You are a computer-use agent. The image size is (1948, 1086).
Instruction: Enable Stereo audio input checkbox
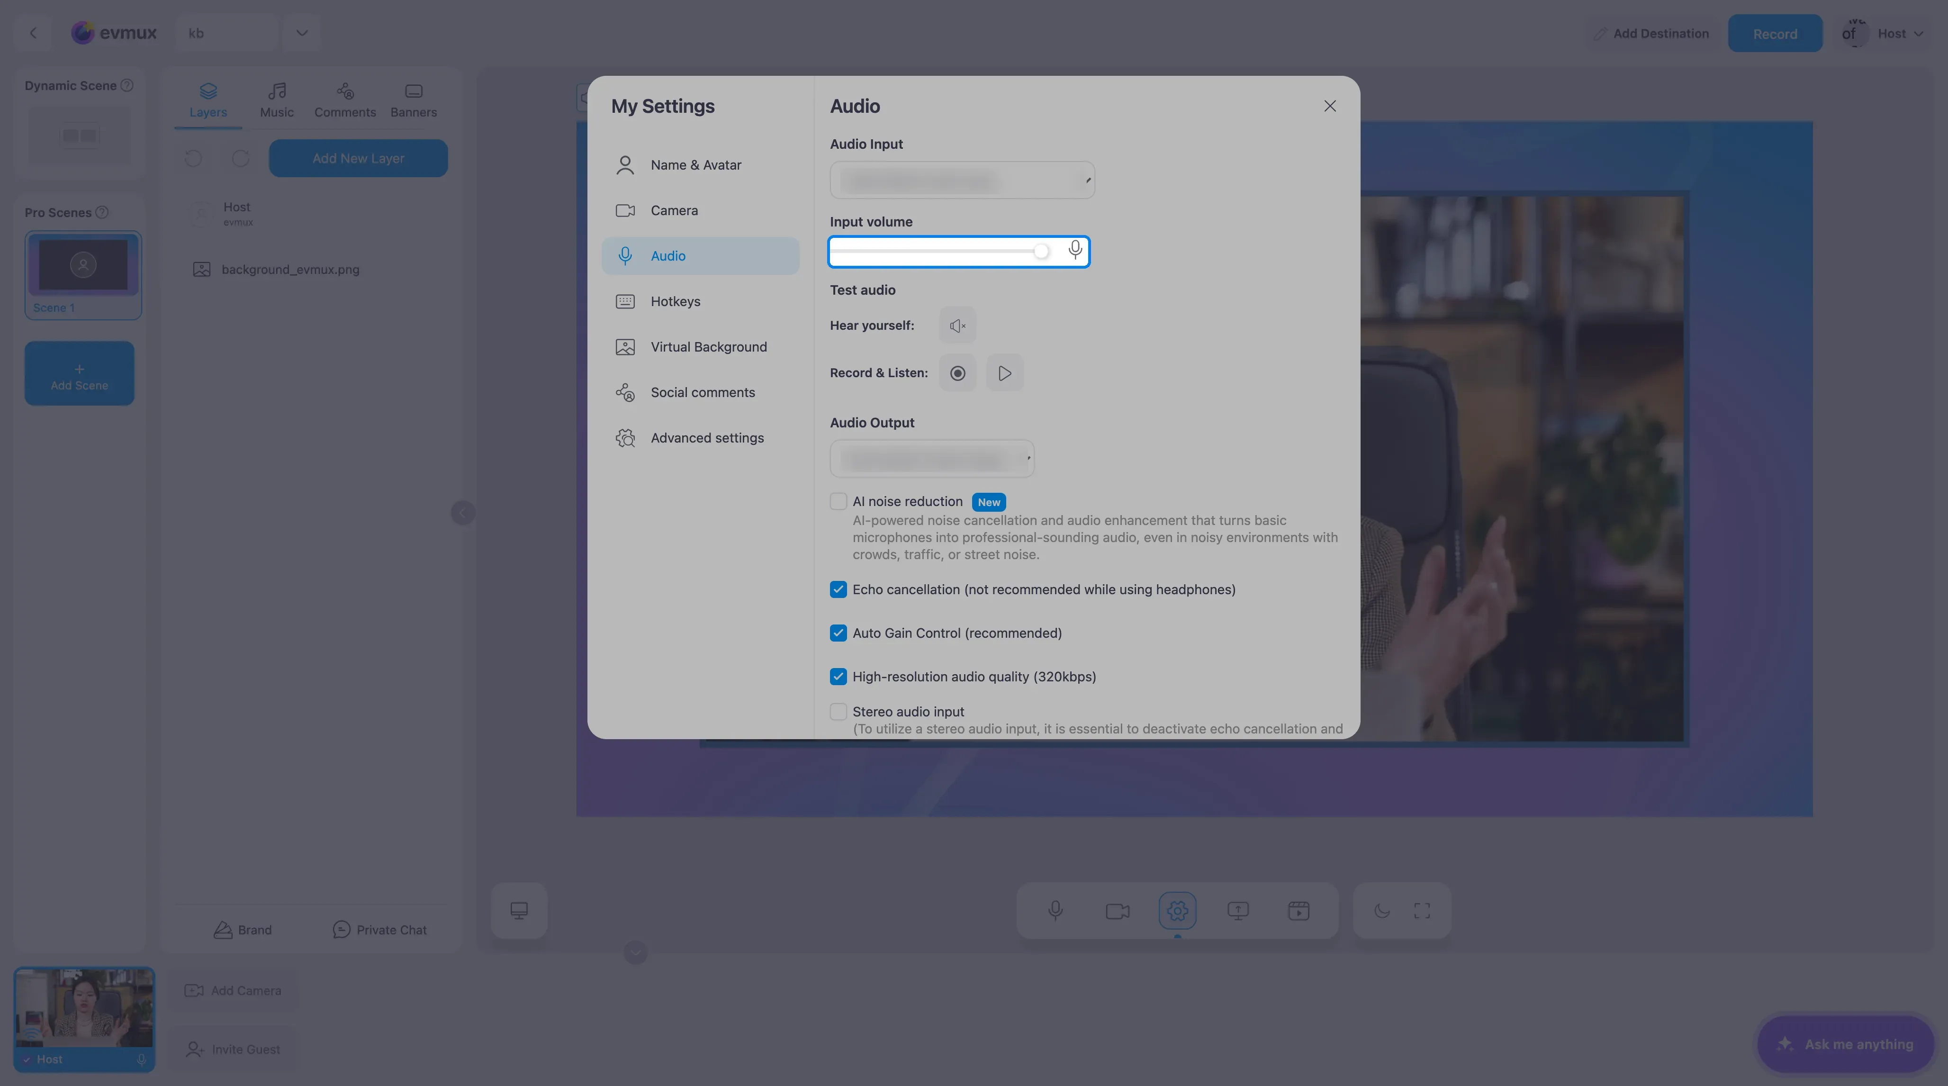click(838, 712)
